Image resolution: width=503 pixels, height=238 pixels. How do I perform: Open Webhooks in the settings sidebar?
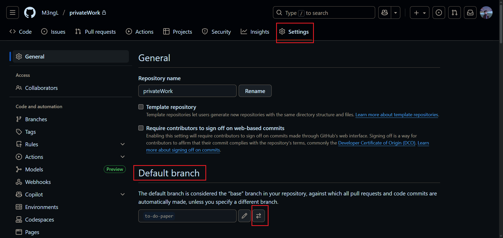pos(38,182)
